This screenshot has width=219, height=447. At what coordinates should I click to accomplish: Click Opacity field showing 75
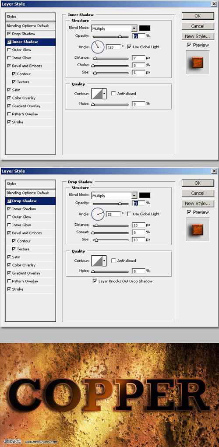coord(138,36)
